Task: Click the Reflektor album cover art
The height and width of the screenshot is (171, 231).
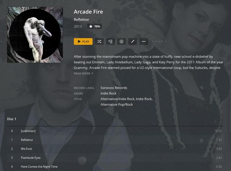Action: click(35, 35)
